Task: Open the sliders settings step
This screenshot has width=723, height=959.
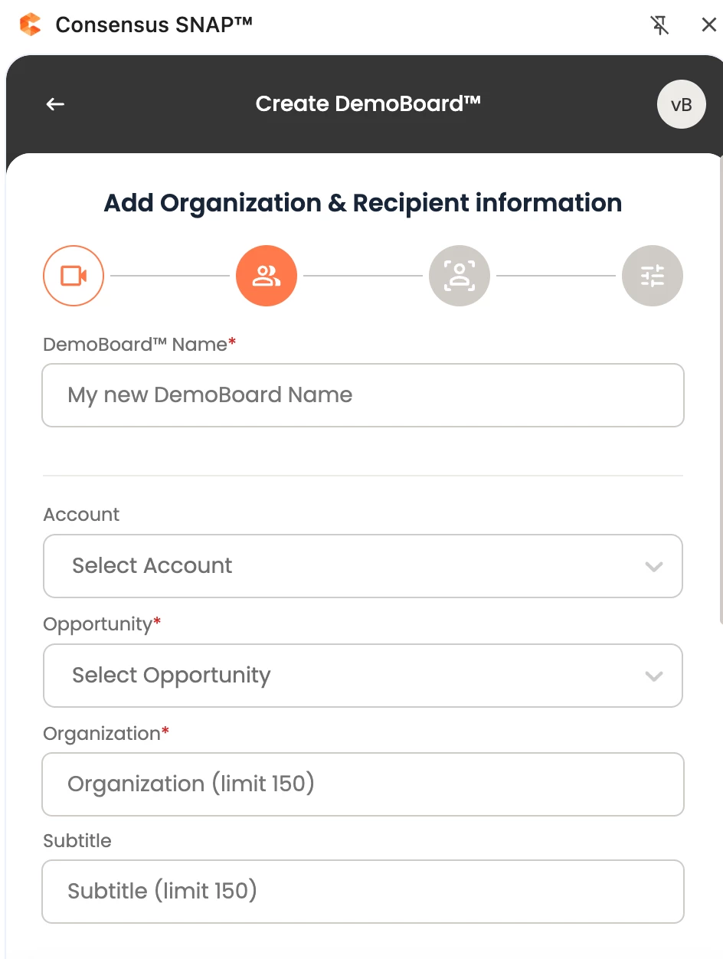Action: (x=653, y=276)
